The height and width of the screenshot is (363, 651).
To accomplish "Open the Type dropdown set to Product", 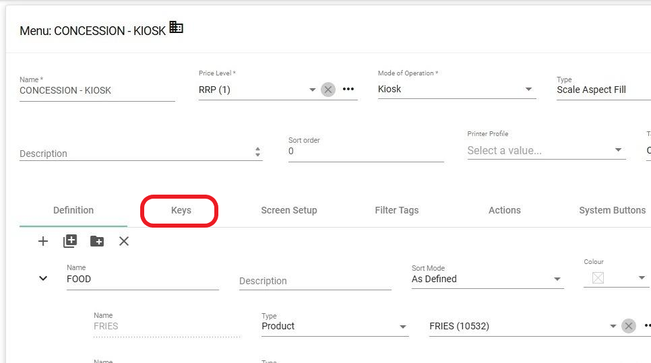I will click(x=402, y=327).
